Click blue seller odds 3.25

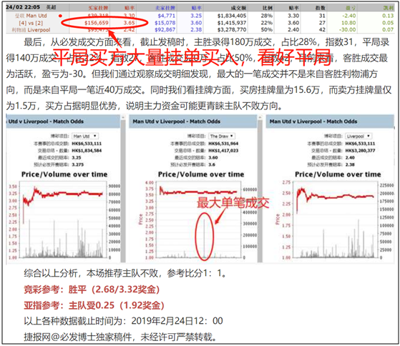[x=196, y=16]
